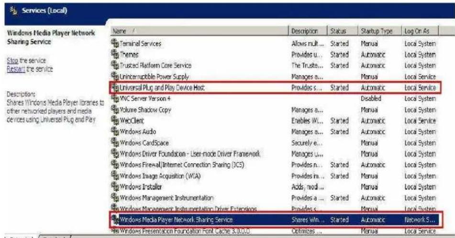Click Automatic startup type of Themes
This screenshot has width=455, height=238.
[373, 54]
